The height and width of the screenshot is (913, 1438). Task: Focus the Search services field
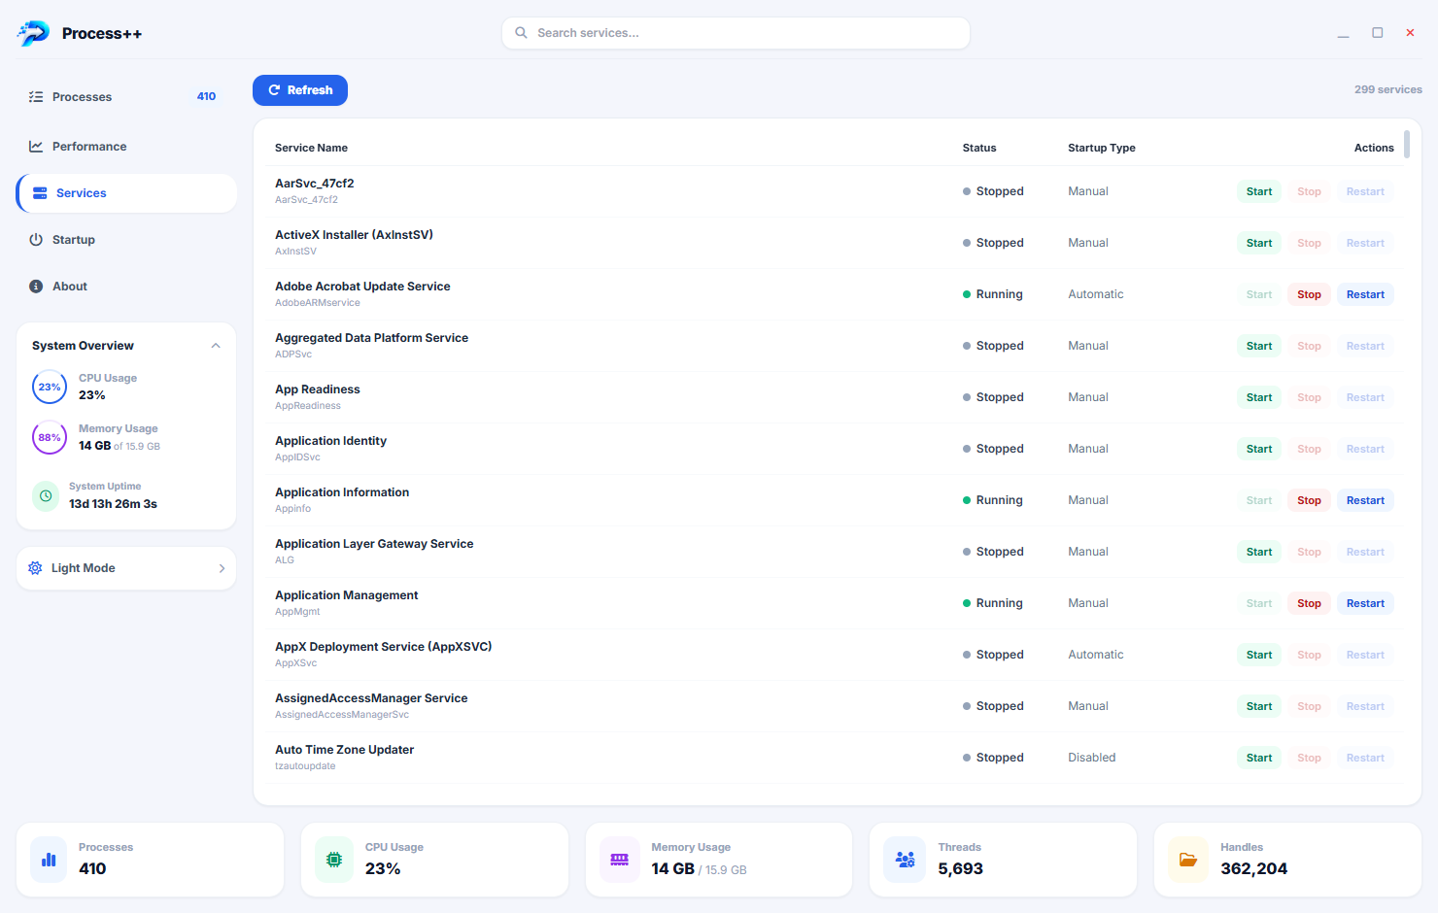(x=736, y=33)
